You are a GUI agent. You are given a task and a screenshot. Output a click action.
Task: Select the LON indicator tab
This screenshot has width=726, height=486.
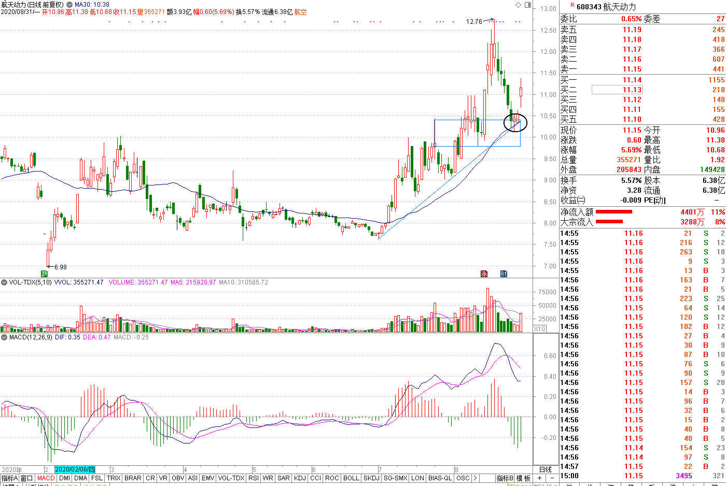417,478
